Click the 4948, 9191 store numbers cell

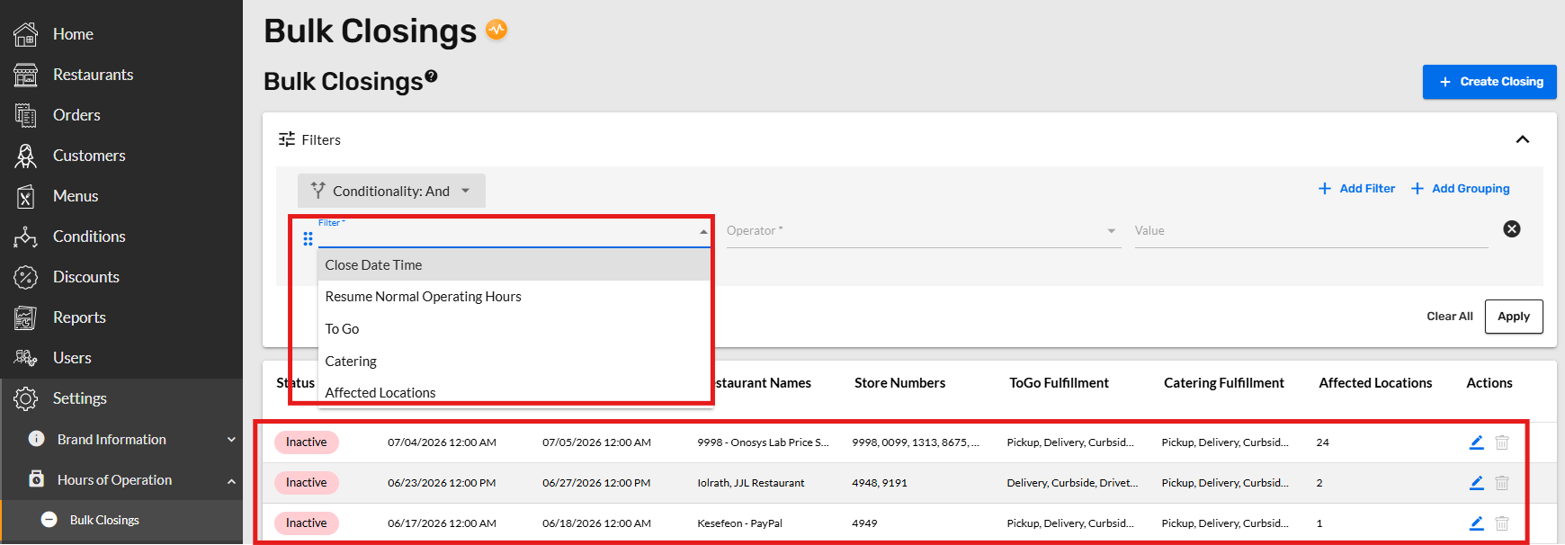pyautogui.click(x=880, y=483)
